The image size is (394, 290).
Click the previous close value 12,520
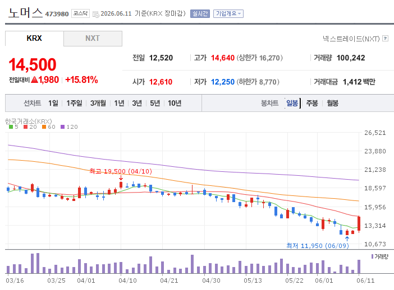point(161,58)
